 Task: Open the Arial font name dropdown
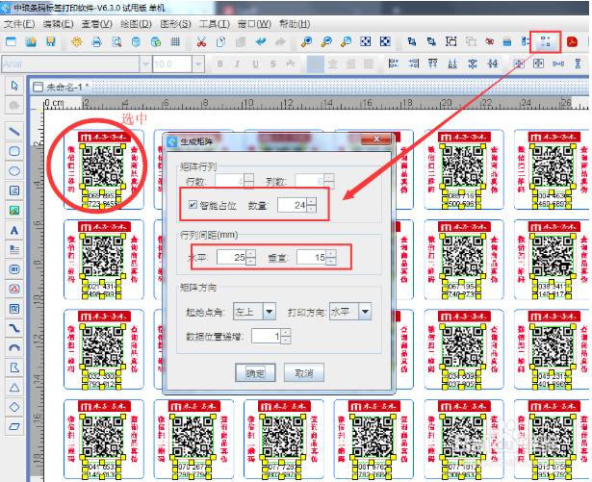[145, 64]
